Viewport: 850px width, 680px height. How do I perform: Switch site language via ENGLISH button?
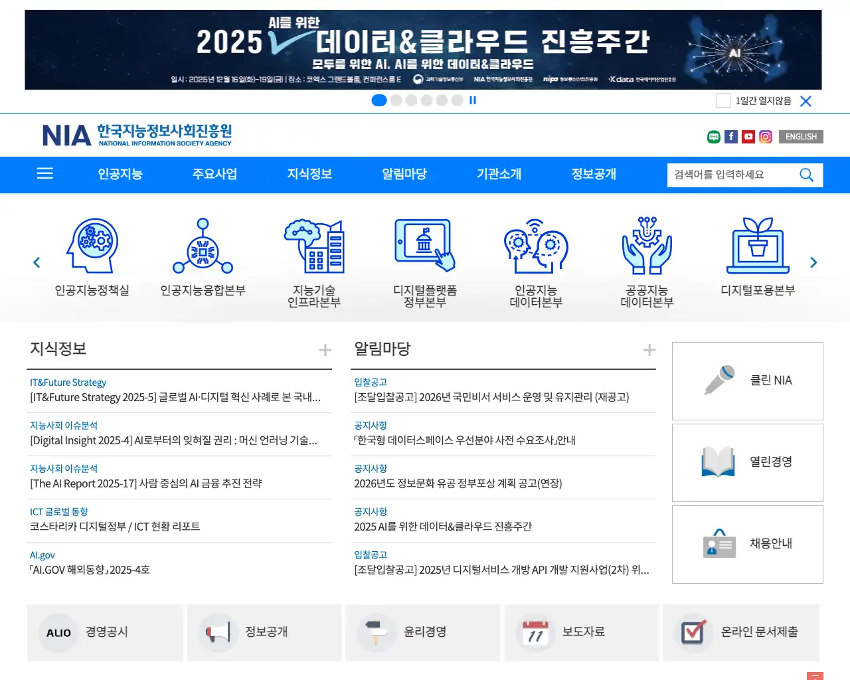click(x=800, y=137)
